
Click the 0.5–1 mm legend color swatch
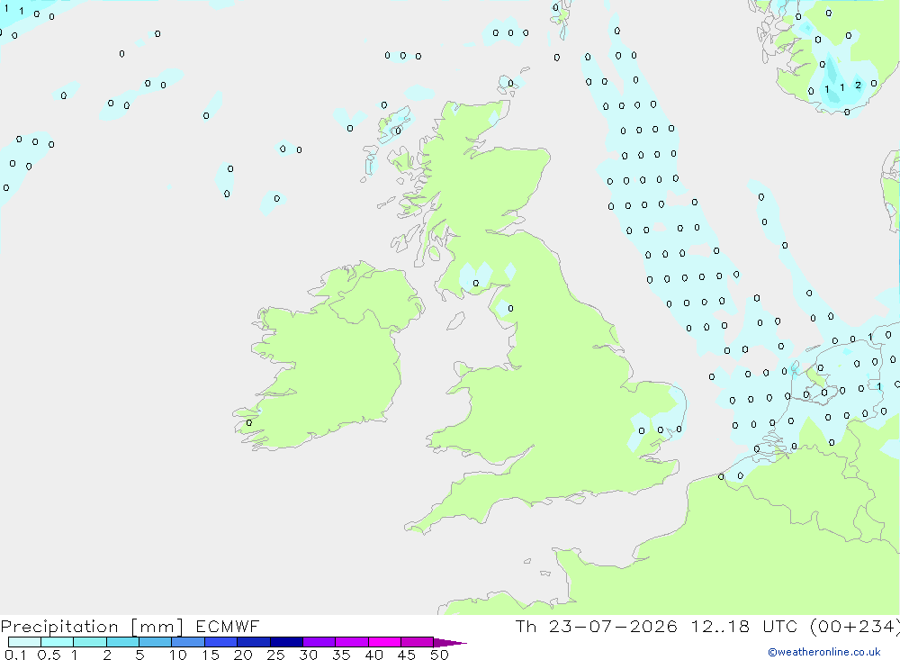58,642
